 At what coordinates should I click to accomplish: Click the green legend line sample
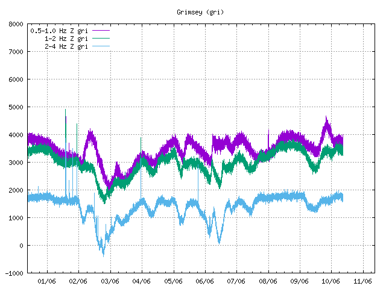tap(101, 39)
